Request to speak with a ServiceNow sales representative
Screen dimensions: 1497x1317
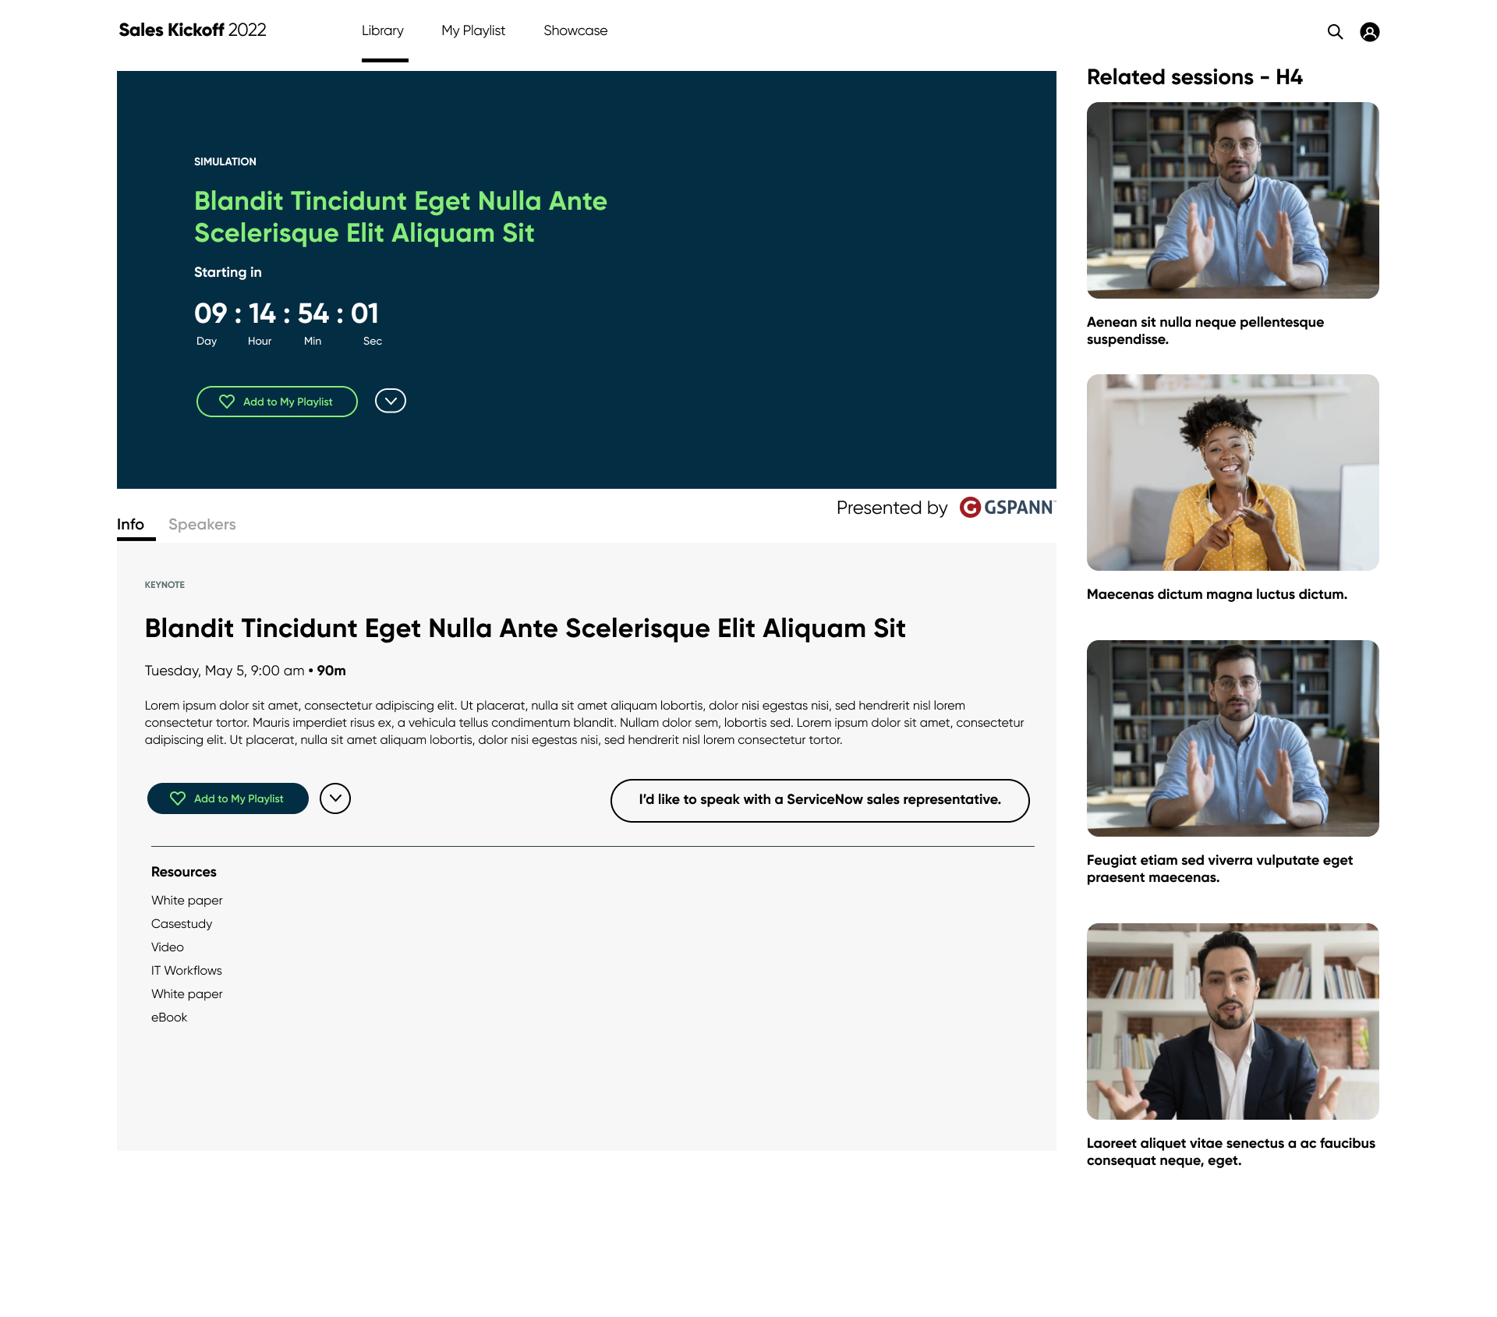(x=819, y=800)
